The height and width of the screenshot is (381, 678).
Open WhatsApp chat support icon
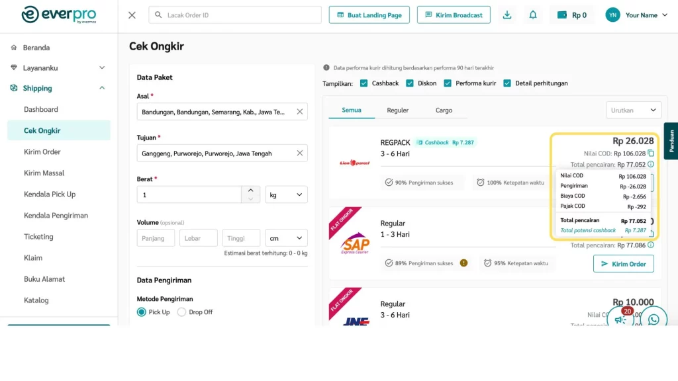click(654, 319)
